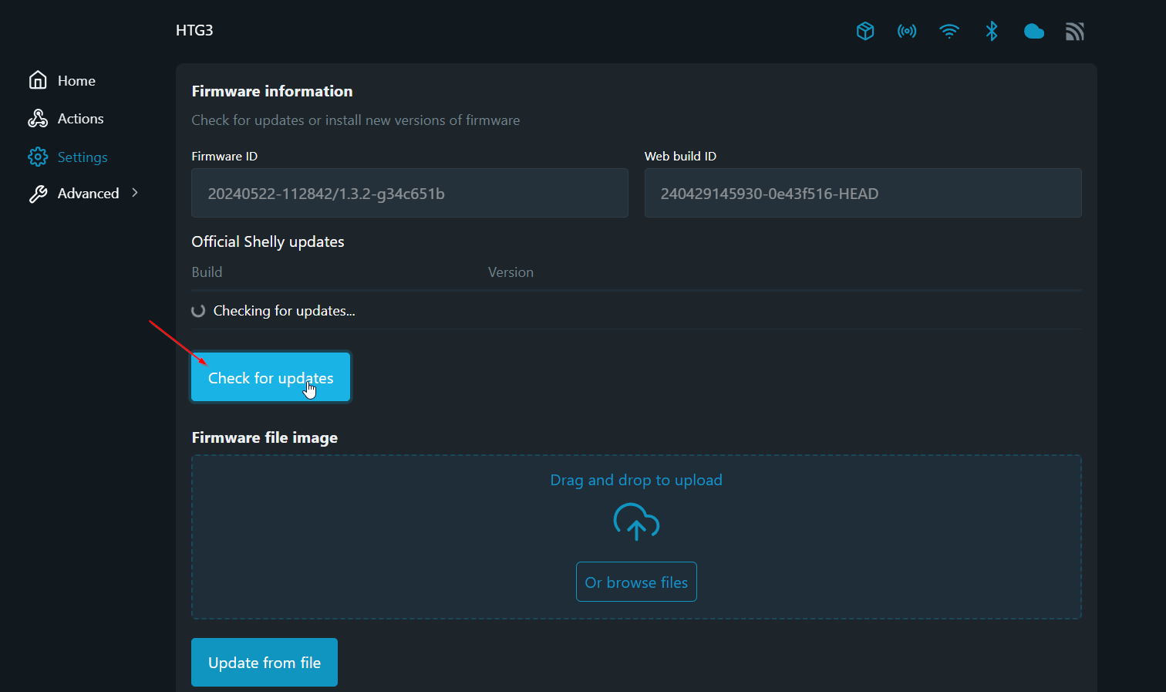Click the Wi-Fi status icon
Screen dimensions: 1166x692
pos(949,31)
